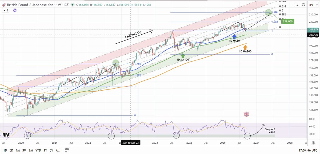Select the 5D time range

click(12, 150)
